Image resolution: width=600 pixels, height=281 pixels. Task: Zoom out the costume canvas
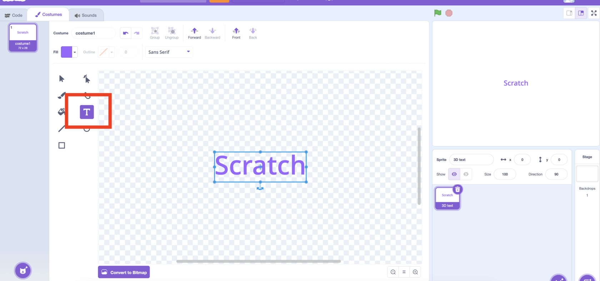(393, 272)
